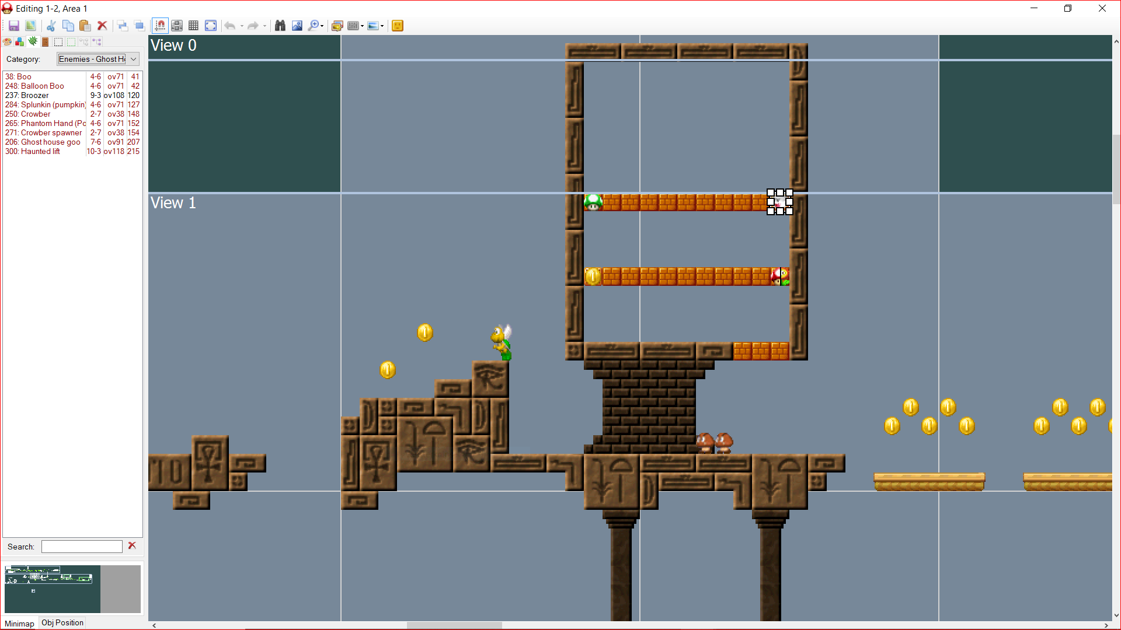1121x630 pixels.
Task: Redo the last undone action
Action: [x=253, y=26]
